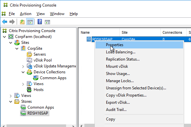Open the File menu
This screenshot has height=127, width=191.
click(12, 14)
